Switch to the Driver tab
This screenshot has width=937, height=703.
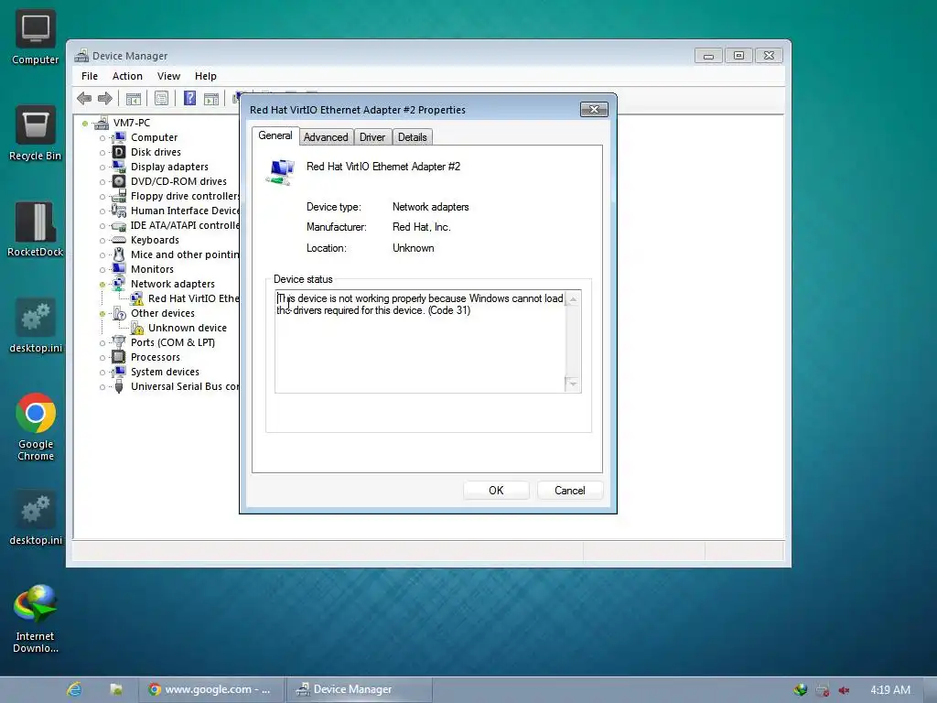click(x=372, y=137)
